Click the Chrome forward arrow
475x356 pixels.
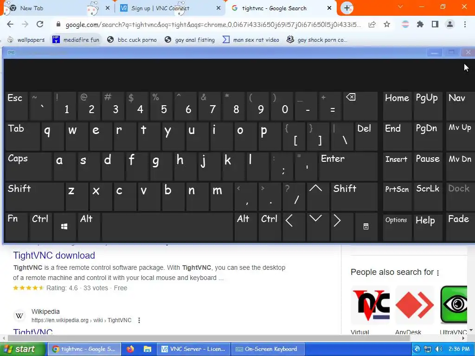pyautogui.click(x=25, y=24)
